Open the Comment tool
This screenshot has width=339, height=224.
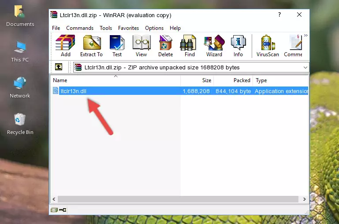click(293, 46)
